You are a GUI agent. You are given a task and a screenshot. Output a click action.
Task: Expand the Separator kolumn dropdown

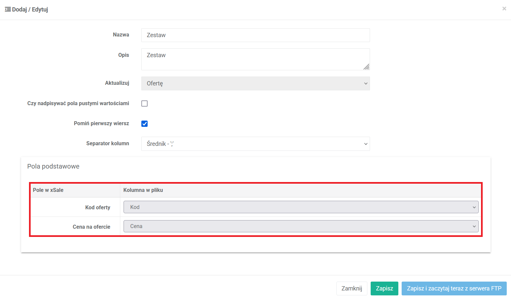click(255, 144)
